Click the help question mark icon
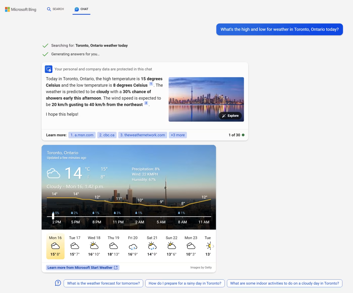Viewport: 353px width, 293px height. tap(58, 283)
